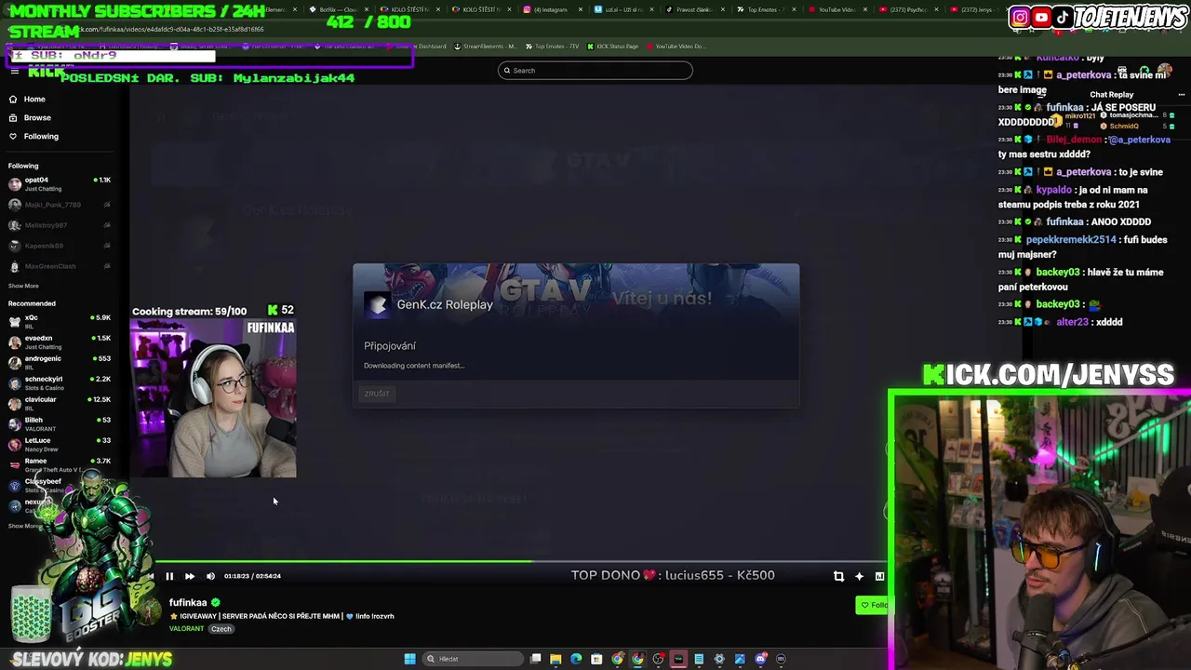Click the Czech language tag
The image size is (1191, 670).
pos(221,629)
